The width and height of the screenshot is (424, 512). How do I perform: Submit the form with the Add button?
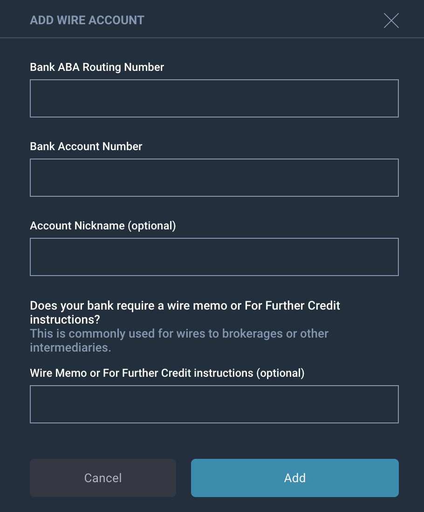coord(295,477)
